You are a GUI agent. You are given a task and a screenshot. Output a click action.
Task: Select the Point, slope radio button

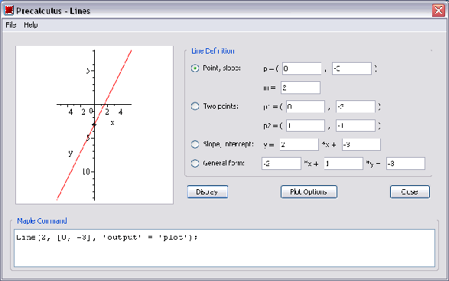coord(195,68)
